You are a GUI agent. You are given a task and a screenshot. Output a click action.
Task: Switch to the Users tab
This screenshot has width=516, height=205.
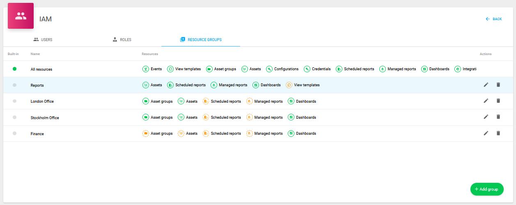(x=43, y=40)
